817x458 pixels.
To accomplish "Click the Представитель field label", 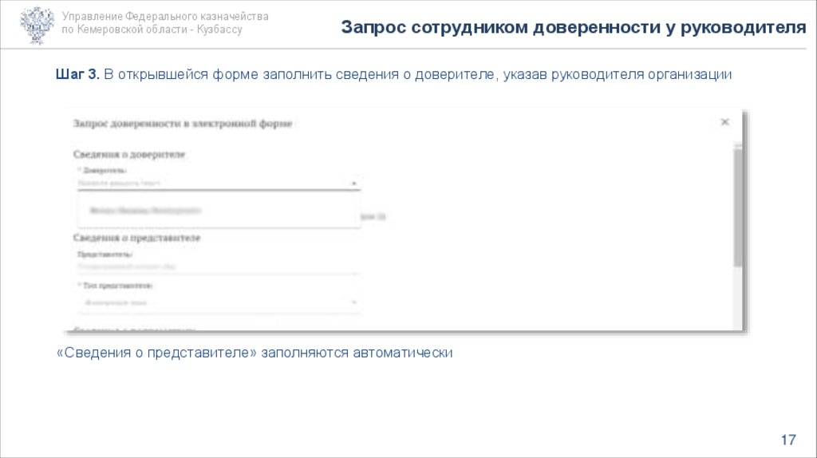I will [x=105, y=254].
